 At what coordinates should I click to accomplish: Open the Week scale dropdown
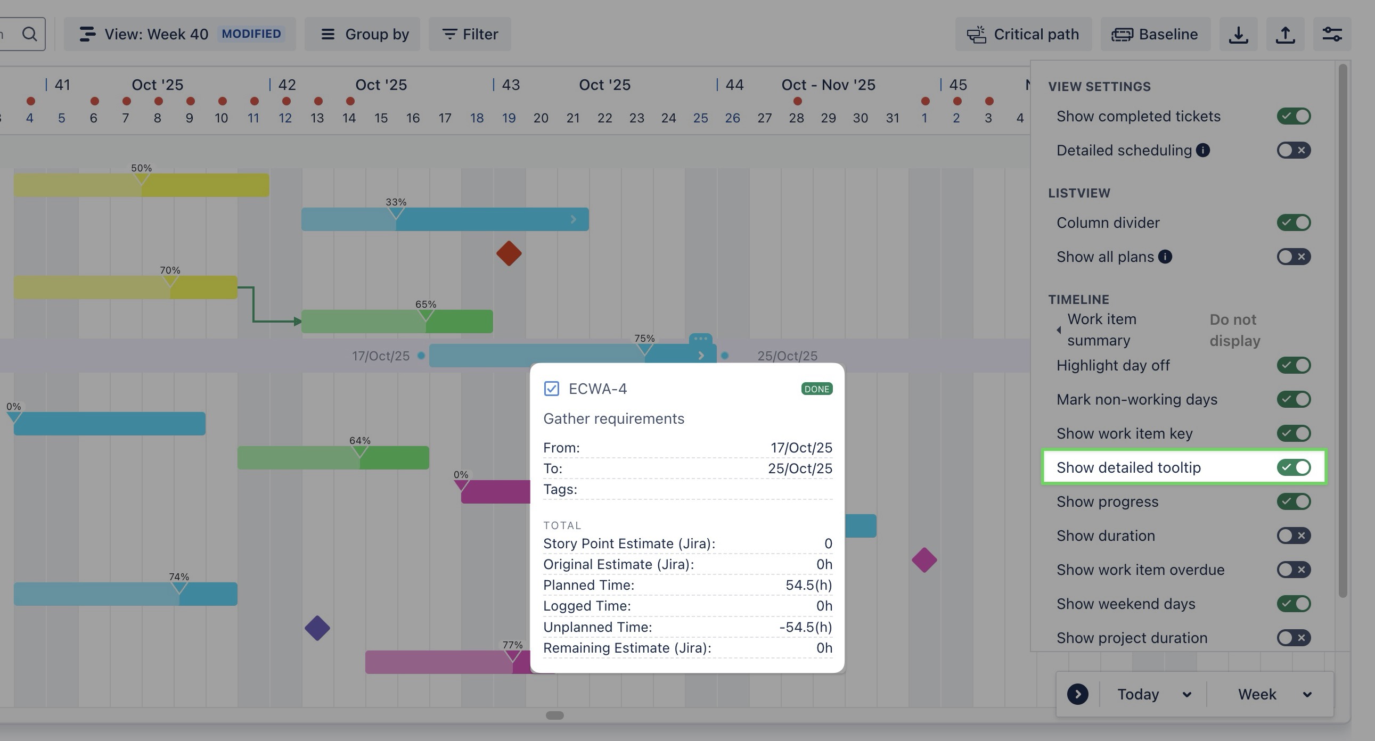click(1274, 694)
